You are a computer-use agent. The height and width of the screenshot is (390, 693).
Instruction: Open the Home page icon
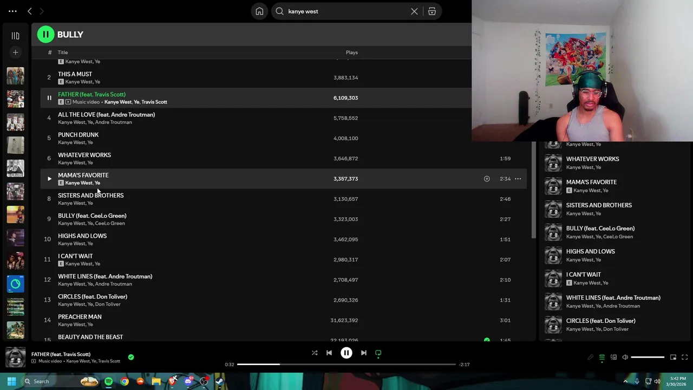259,11
